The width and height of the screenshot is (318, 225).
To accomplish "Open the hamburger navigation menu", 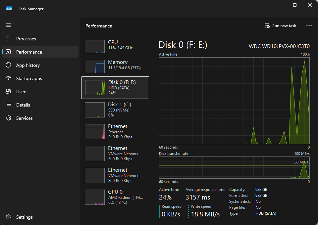I will click(x=8, y=25).
